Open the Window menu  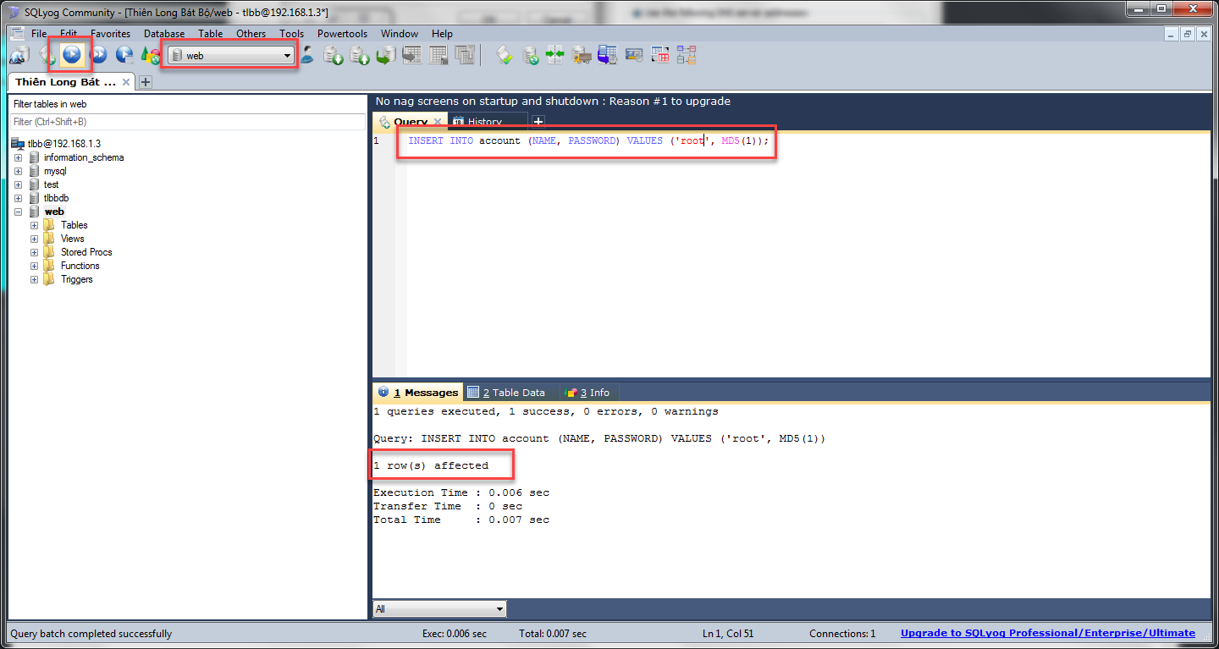pyautogui.click(x=400, y=34)
